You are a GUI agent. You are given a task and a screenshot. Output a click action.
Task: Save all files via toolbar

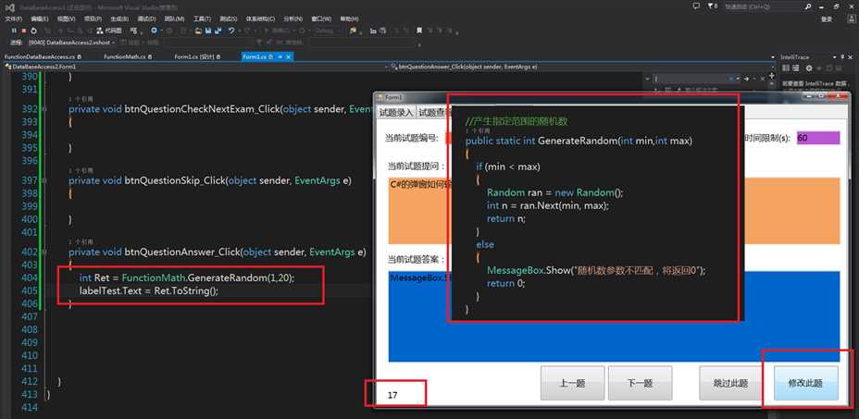(218, 31)
